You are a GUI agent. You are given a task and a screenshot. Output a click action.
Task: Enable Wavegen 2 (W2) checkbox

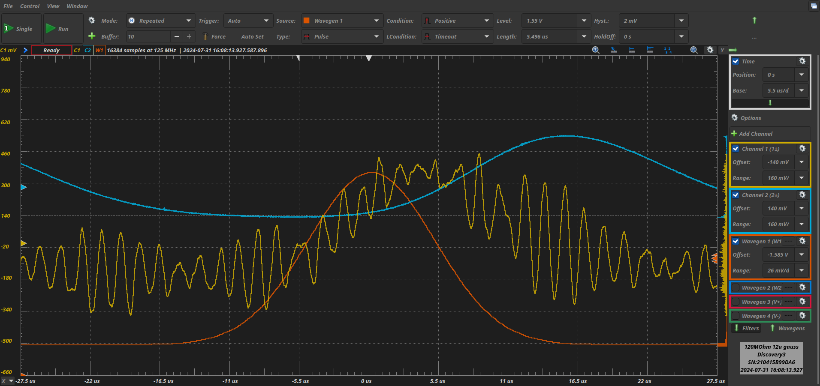[736, 287]
